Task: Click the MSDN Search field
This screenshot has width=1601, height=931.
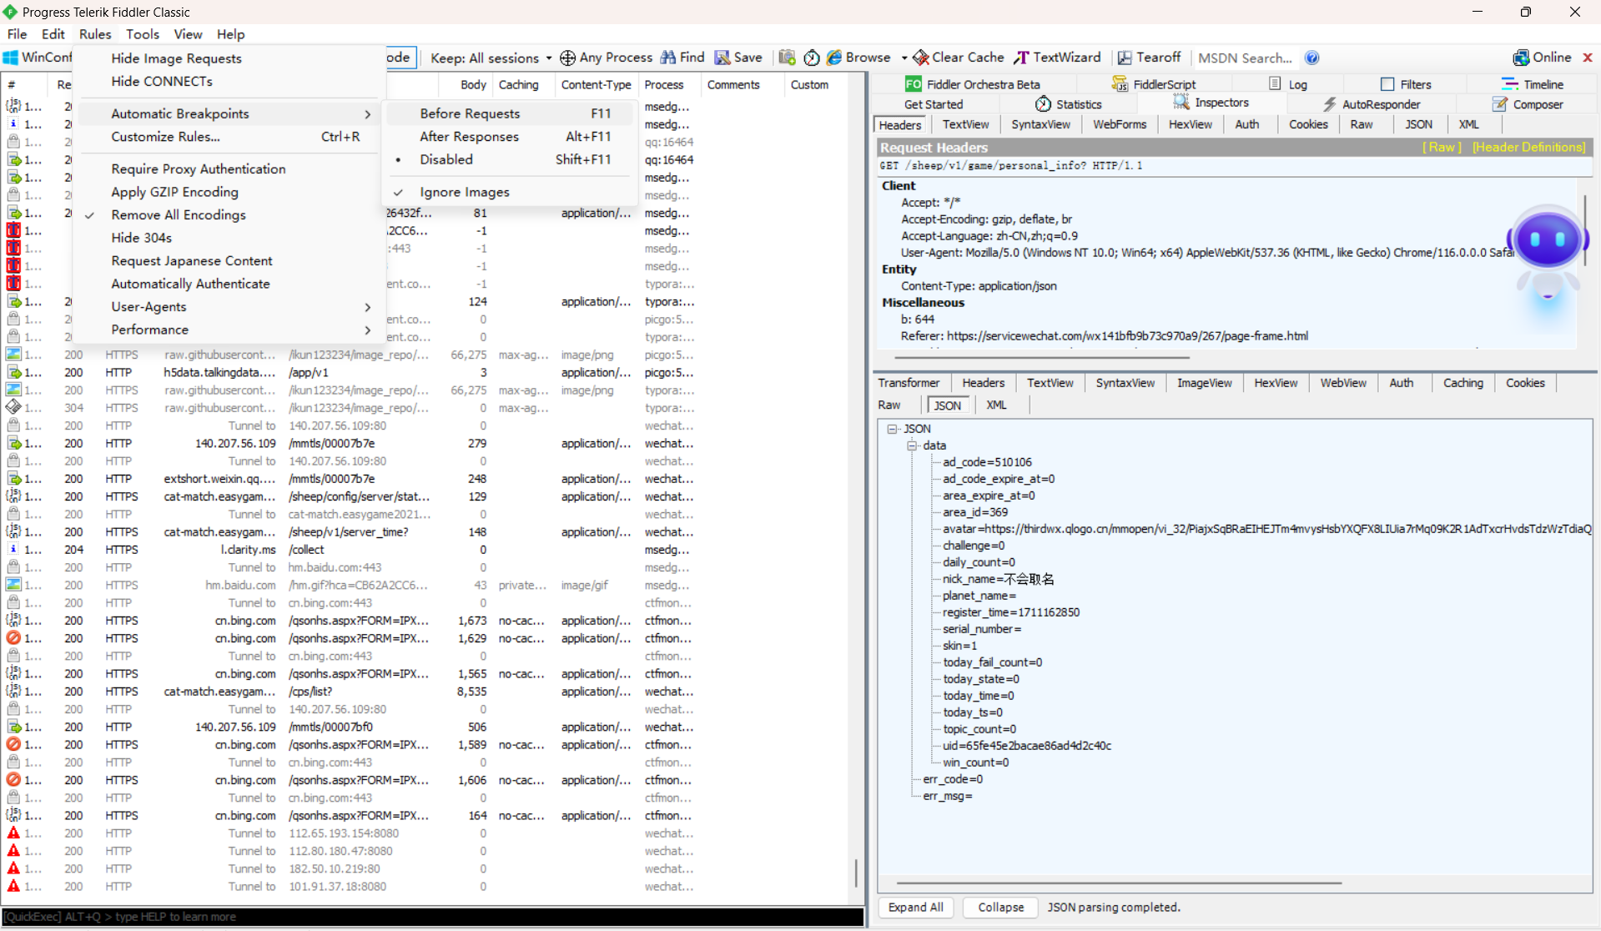Action: click(x=1245, y=58)
